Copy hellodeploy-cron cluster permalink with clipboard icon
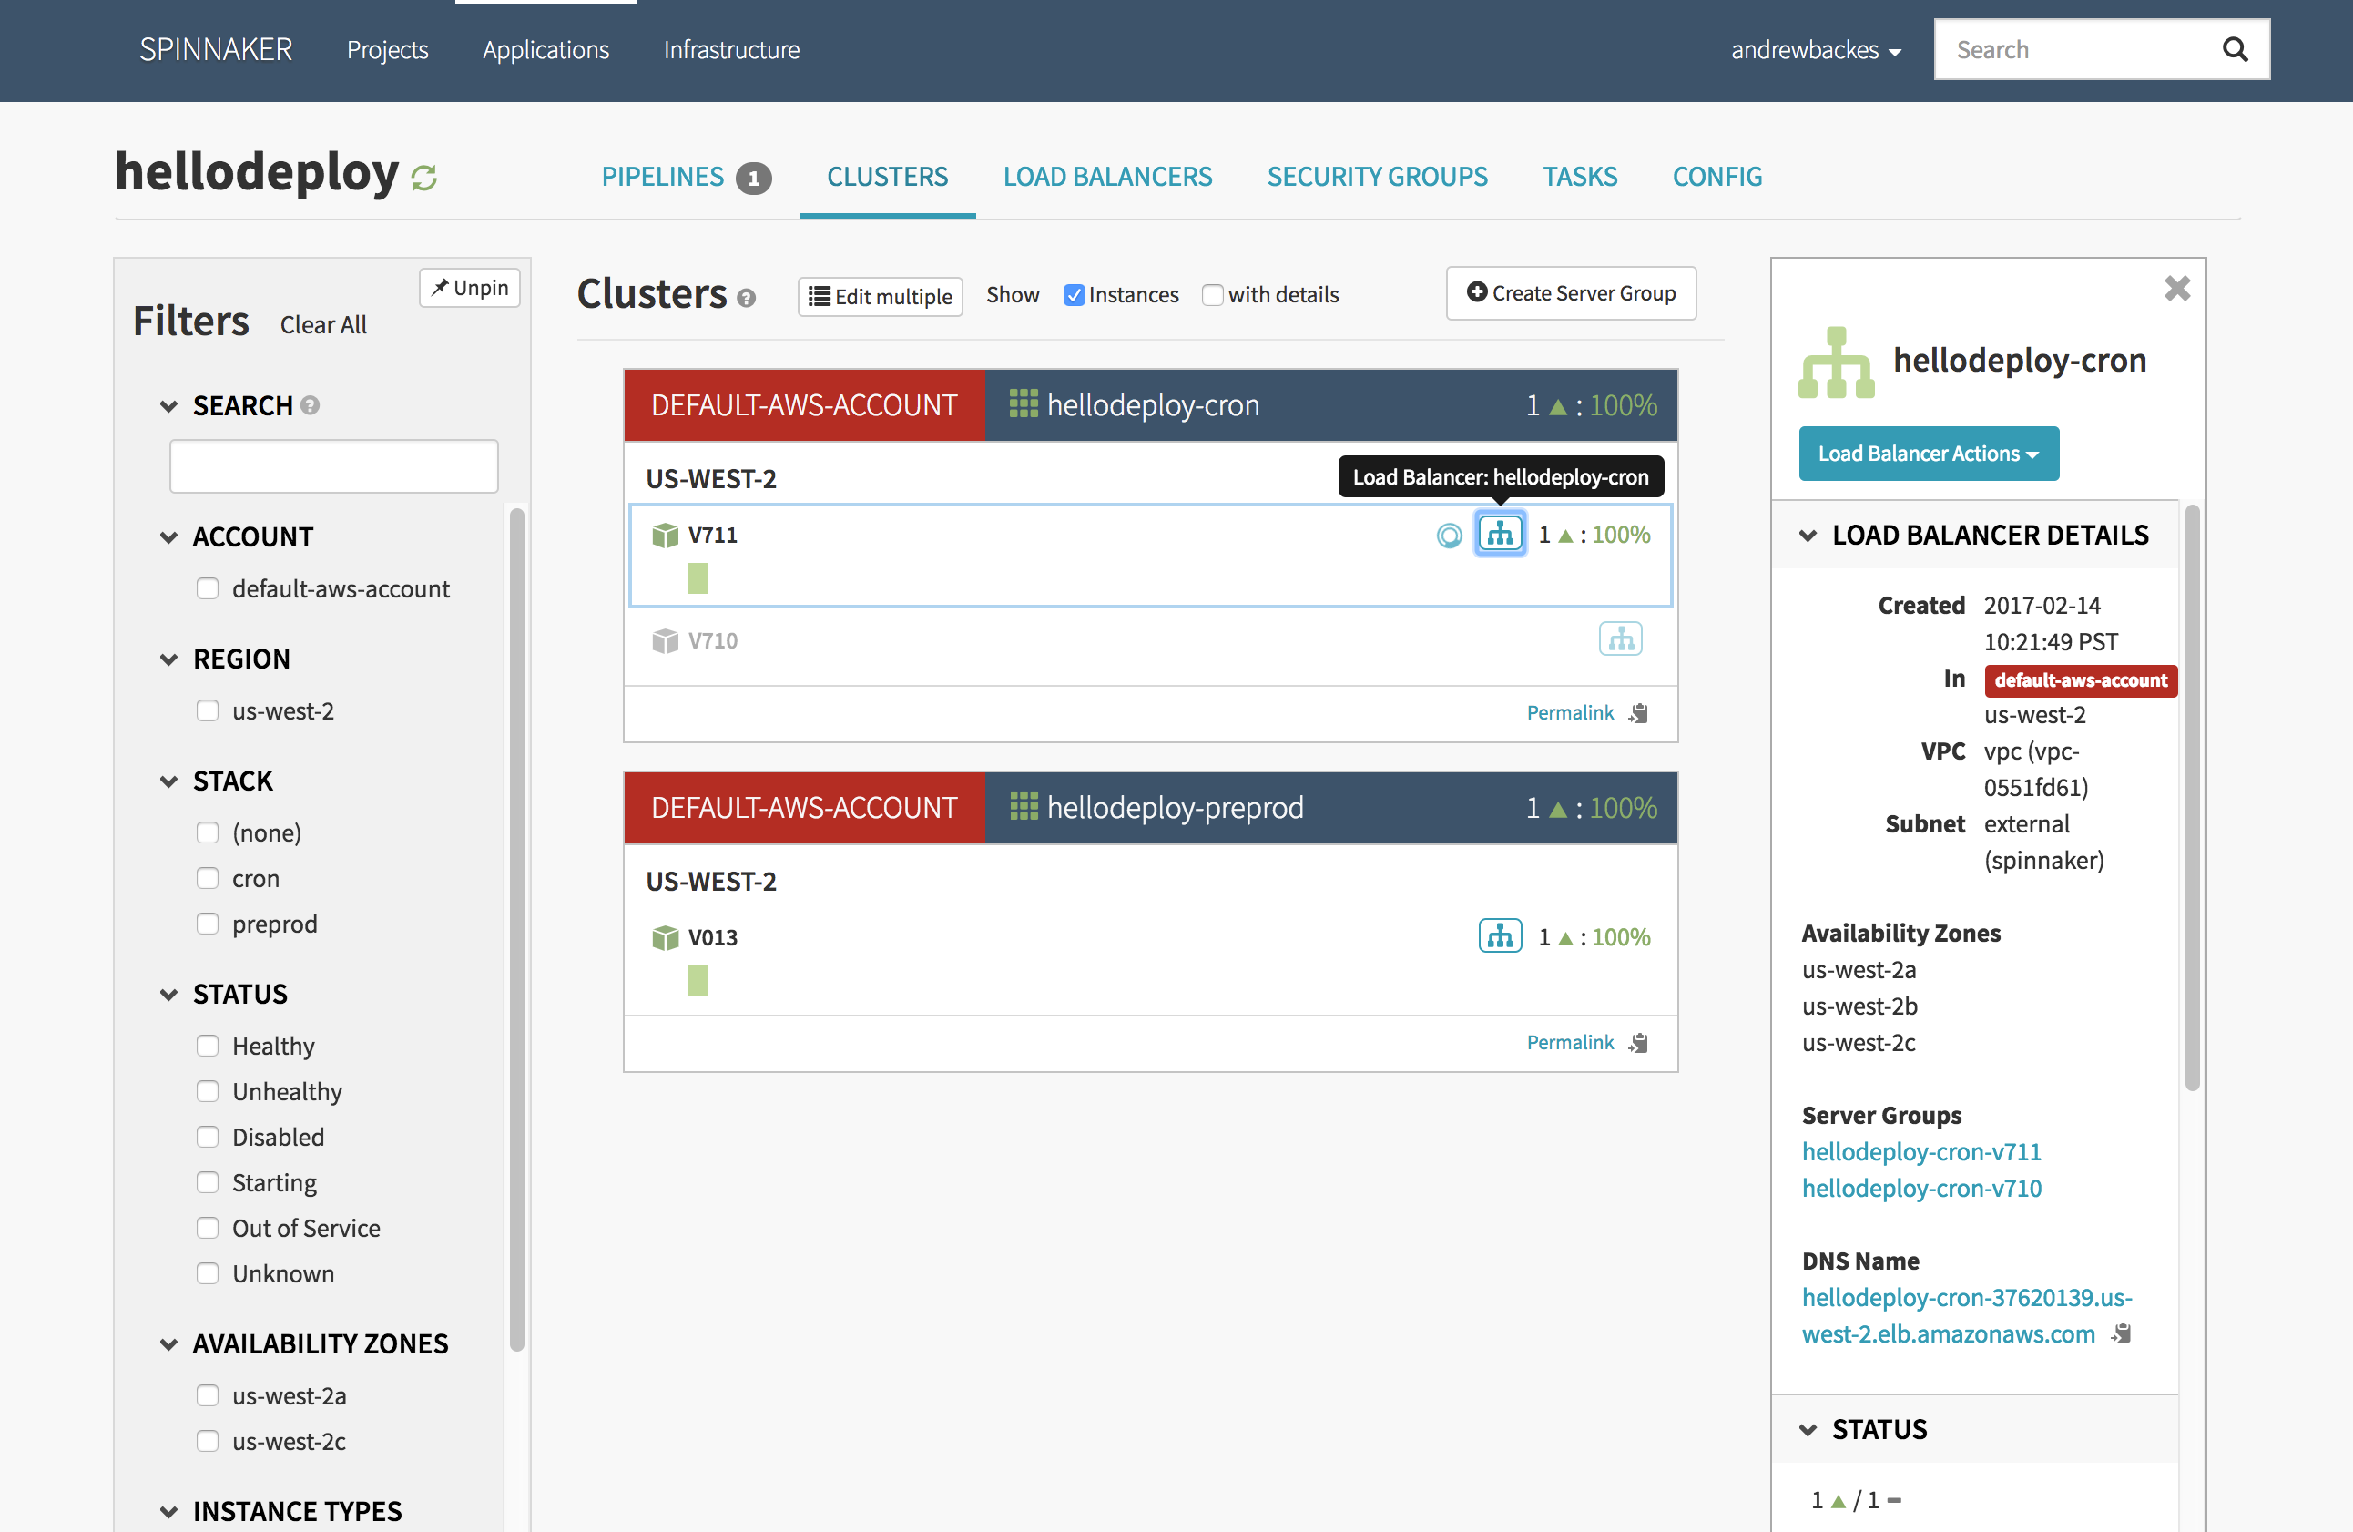2353x1532 pixels. (1639, 713)
